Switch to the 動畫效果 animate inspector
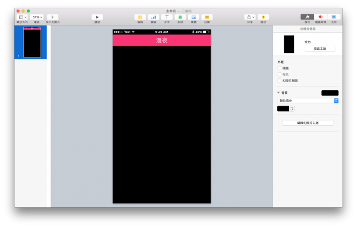Screen dimensions: 357x228 (321, 17)
